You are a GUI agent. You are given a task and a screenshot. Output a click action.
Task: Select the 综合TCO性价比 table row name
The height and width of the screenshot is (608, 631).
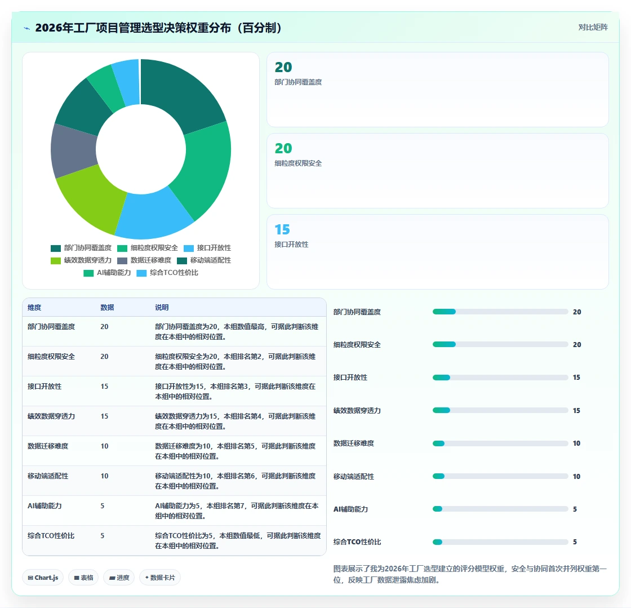click(51, 535)
